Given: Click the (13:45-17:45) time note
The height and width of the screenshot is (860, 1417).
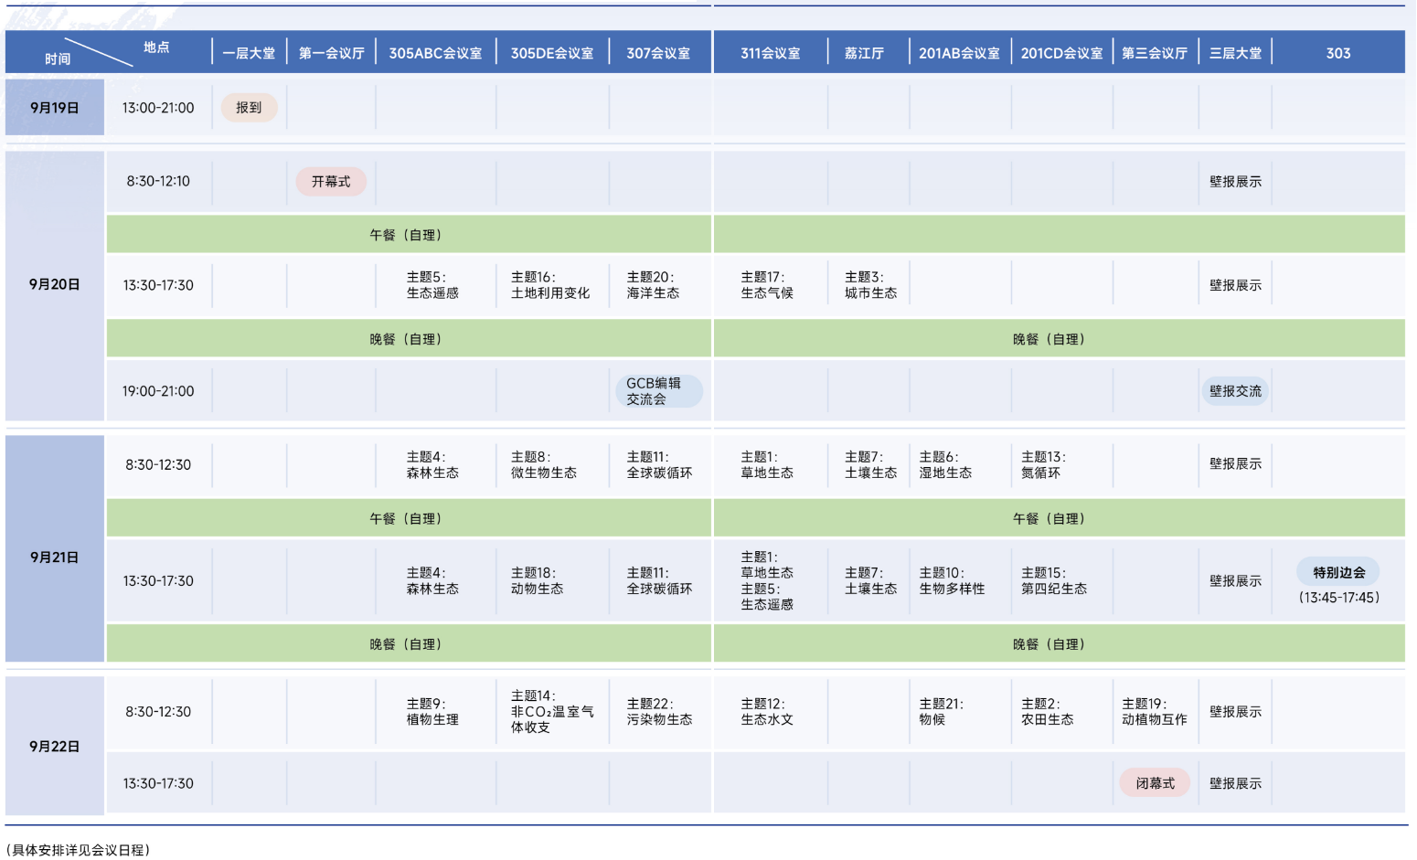Looking at the screenshot, I should [x=1338, y=598].
